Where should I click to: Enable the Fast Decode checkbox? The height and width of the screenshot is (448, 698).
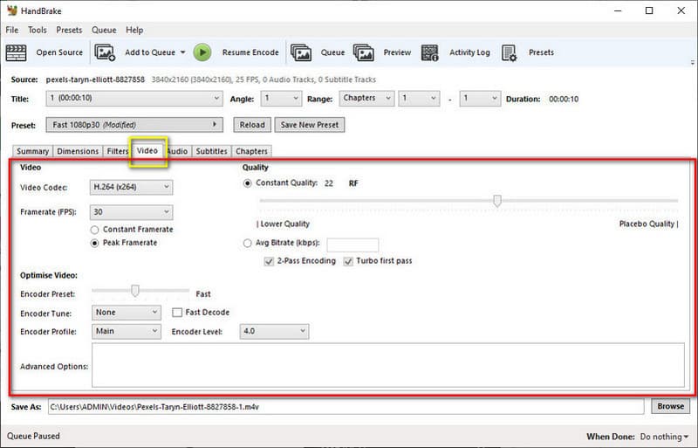[177, 312]
